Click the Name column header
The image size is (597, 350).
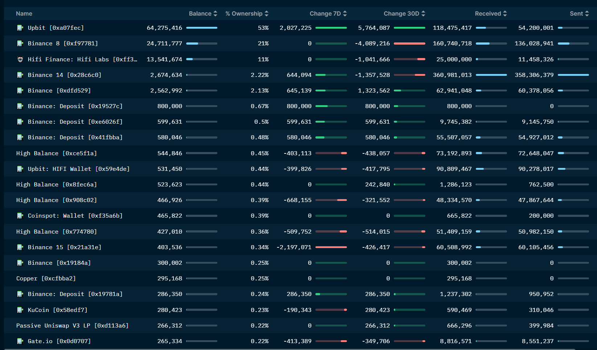point(24,13)
